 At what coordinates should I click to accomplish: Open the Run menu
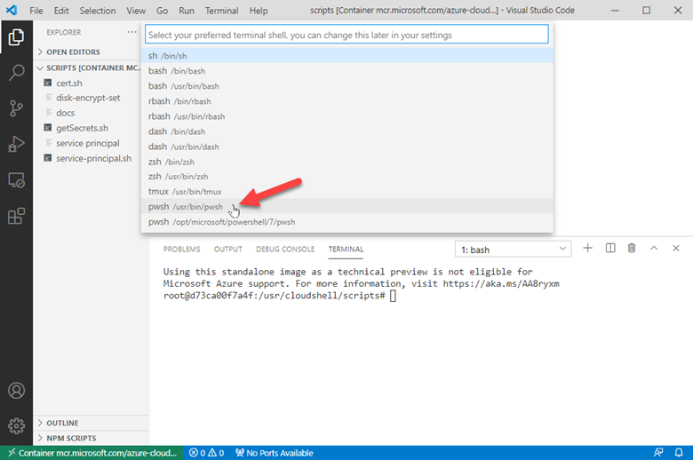187,11
